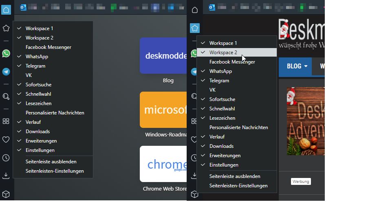
Task: Uncheck WhatsApp in right sidebar menu
Action: pyautogui.click(x=237, y=71)
